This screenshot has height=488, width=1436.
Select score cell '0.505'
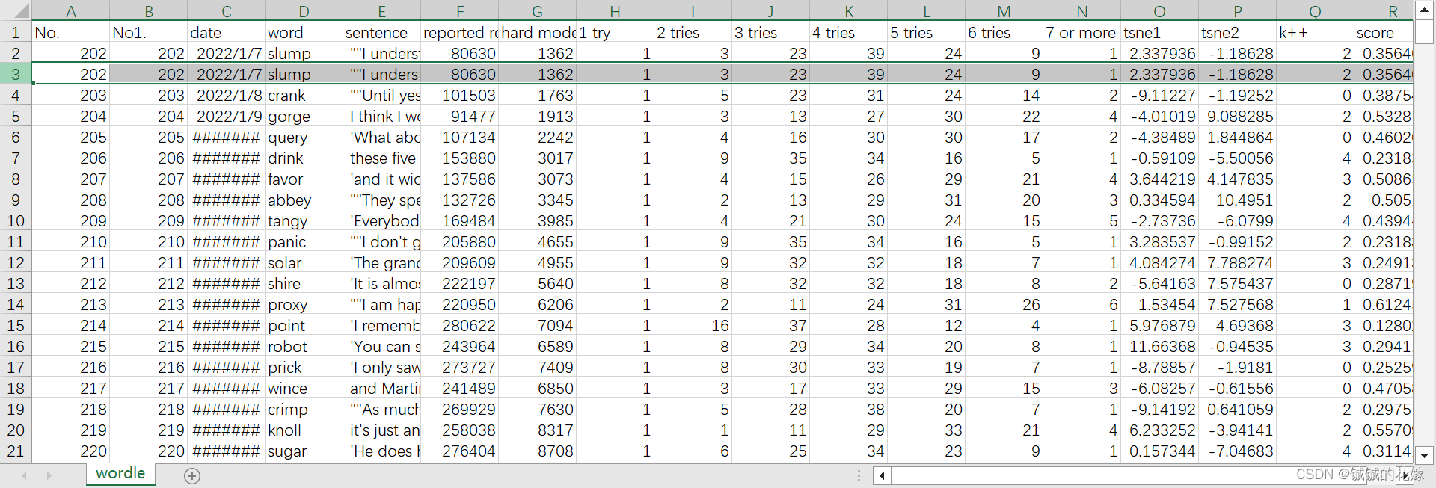click(x=1384, y=200)
